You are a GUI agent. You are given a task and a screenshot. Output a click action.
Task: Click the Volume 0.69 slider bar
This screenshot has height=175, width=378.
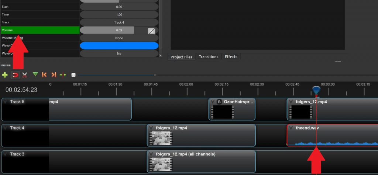pos(119,30)
